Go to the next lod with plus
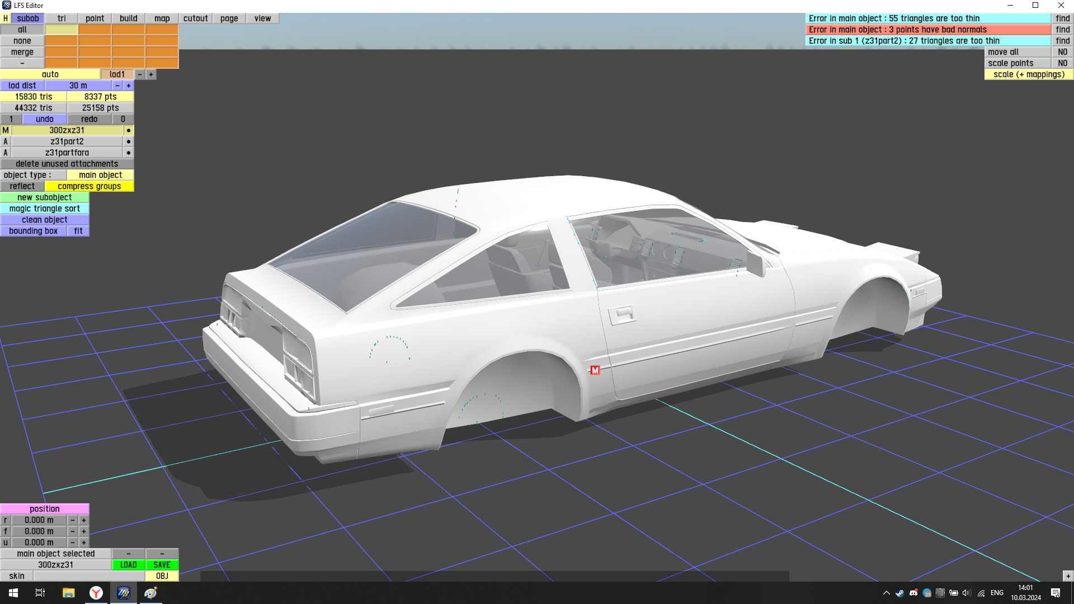Viewport: 1074px width, 604px height. click(151, 74)
